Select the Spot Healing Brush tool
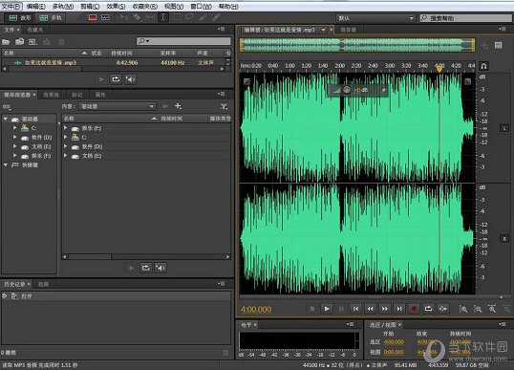This screenshot has width=514, height=370. (x=215, y=17)
